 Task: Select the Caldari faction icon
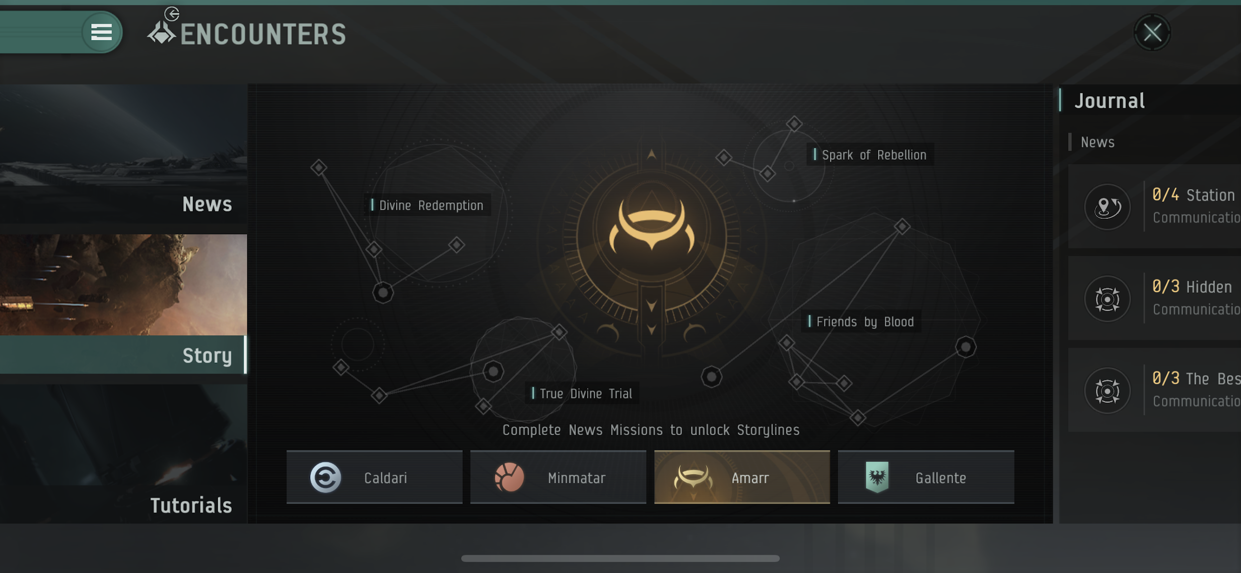(325, 476)
